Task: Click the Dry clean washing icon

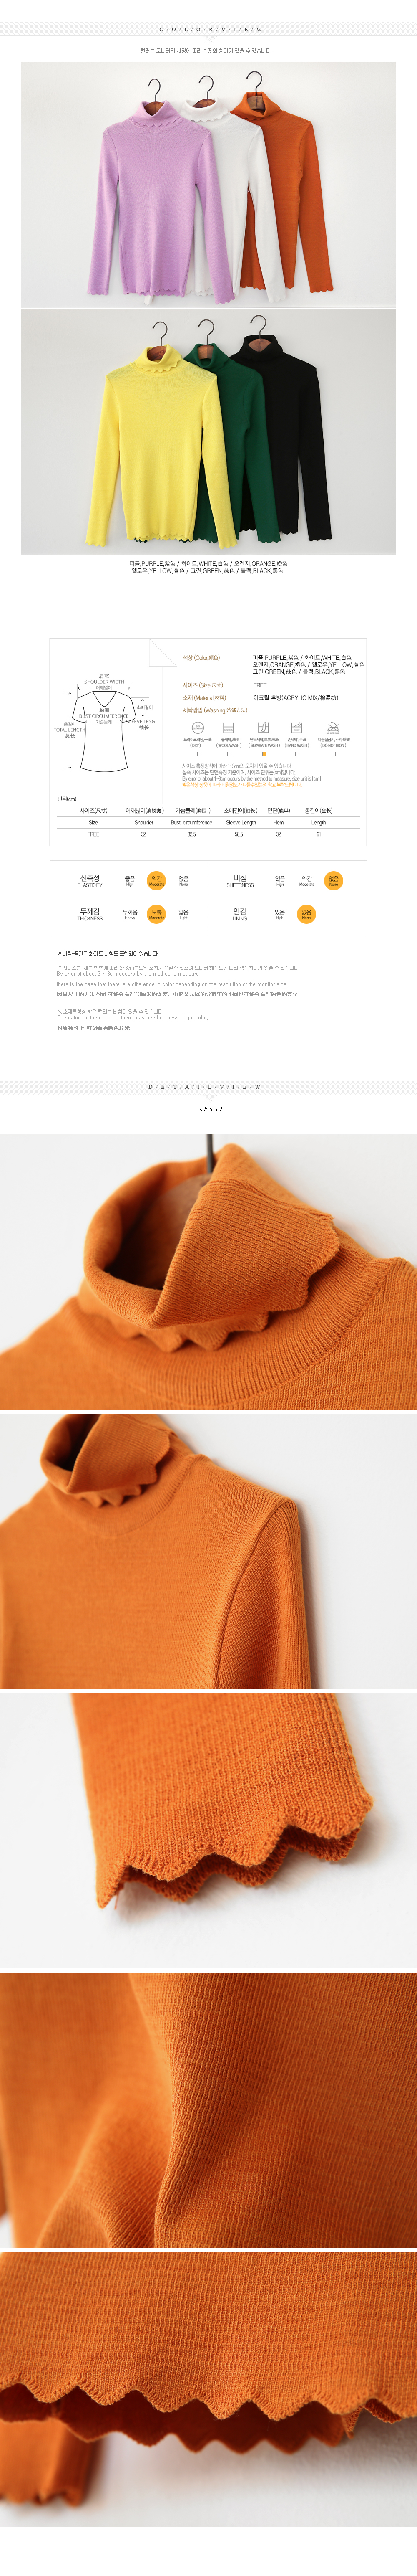Action: [x=196, y=728]
